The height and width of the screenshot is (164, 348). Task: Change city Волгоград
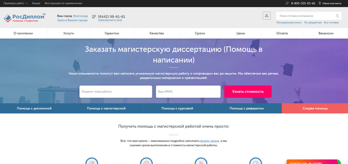click(80, 16)
